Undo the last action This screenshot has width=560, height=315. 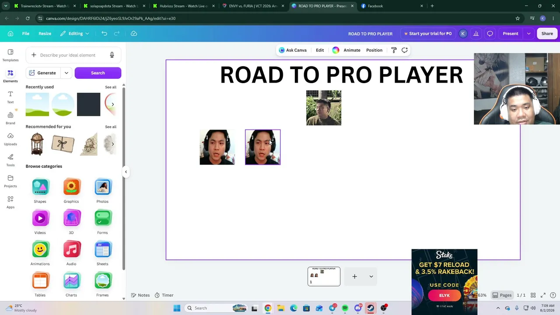tap(104, 34)
